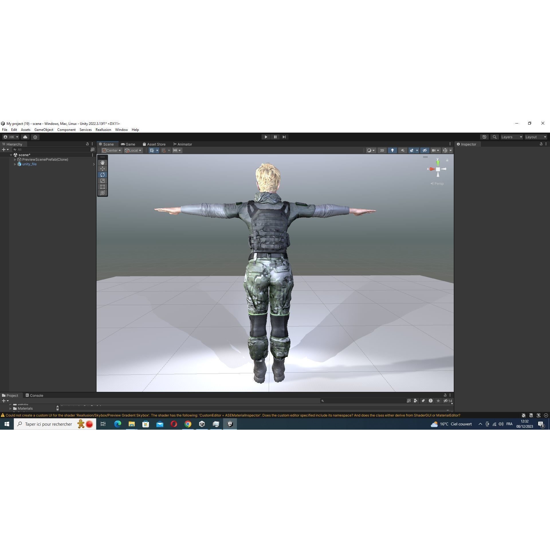Click search by import log type icon
The height and width of the screenshot is (550, 550).
click(431, 401)
